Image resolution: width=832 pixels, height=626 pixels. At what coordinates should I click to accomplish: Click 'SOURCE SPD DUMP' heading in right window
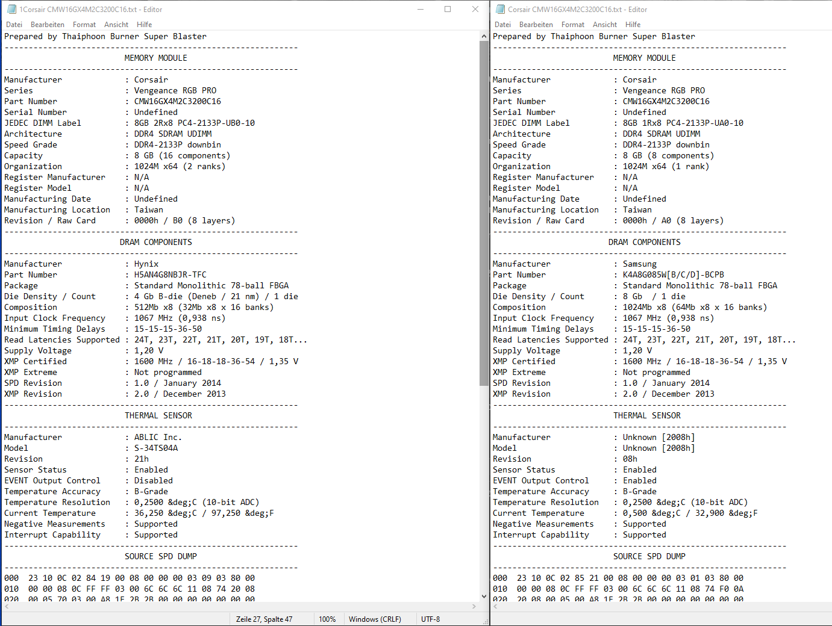[x=649, y=556]
